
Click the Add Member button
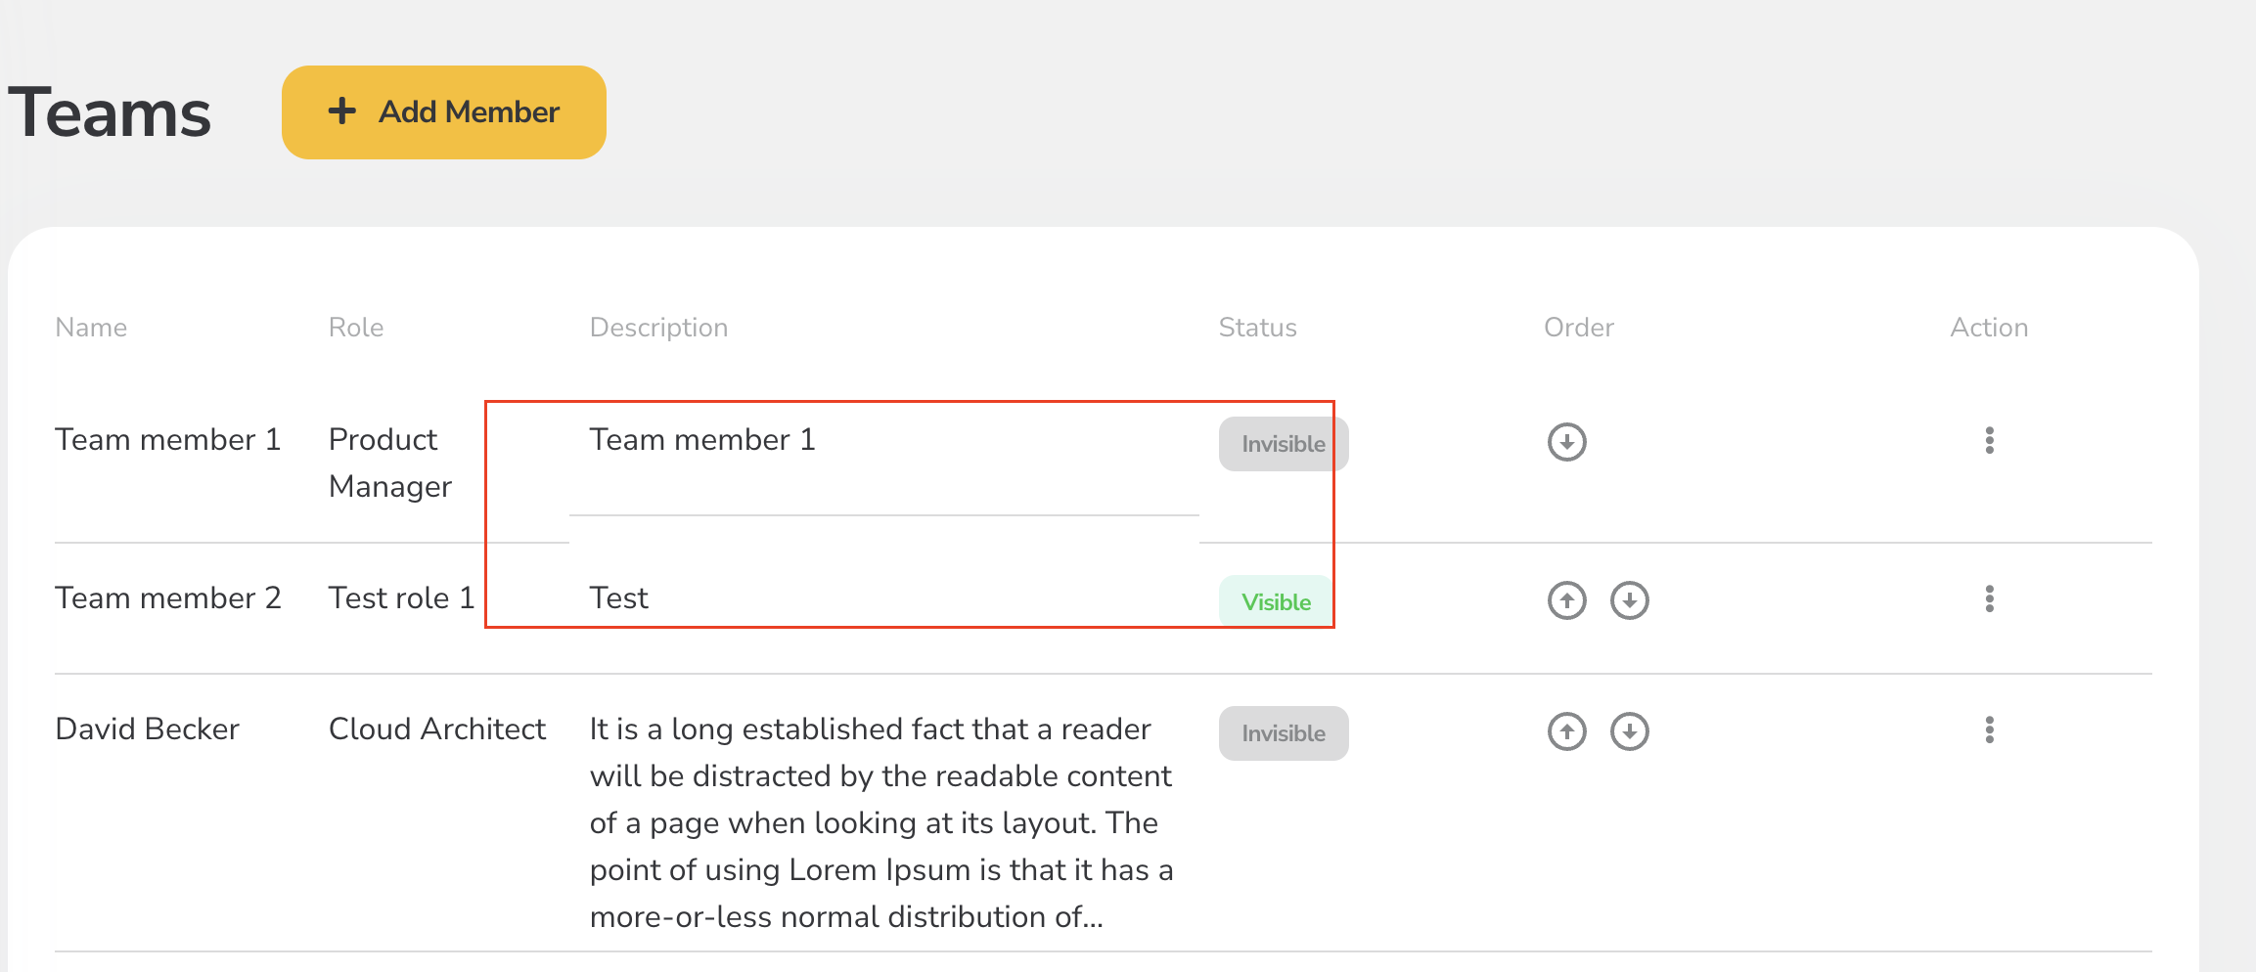click(444, 112)
